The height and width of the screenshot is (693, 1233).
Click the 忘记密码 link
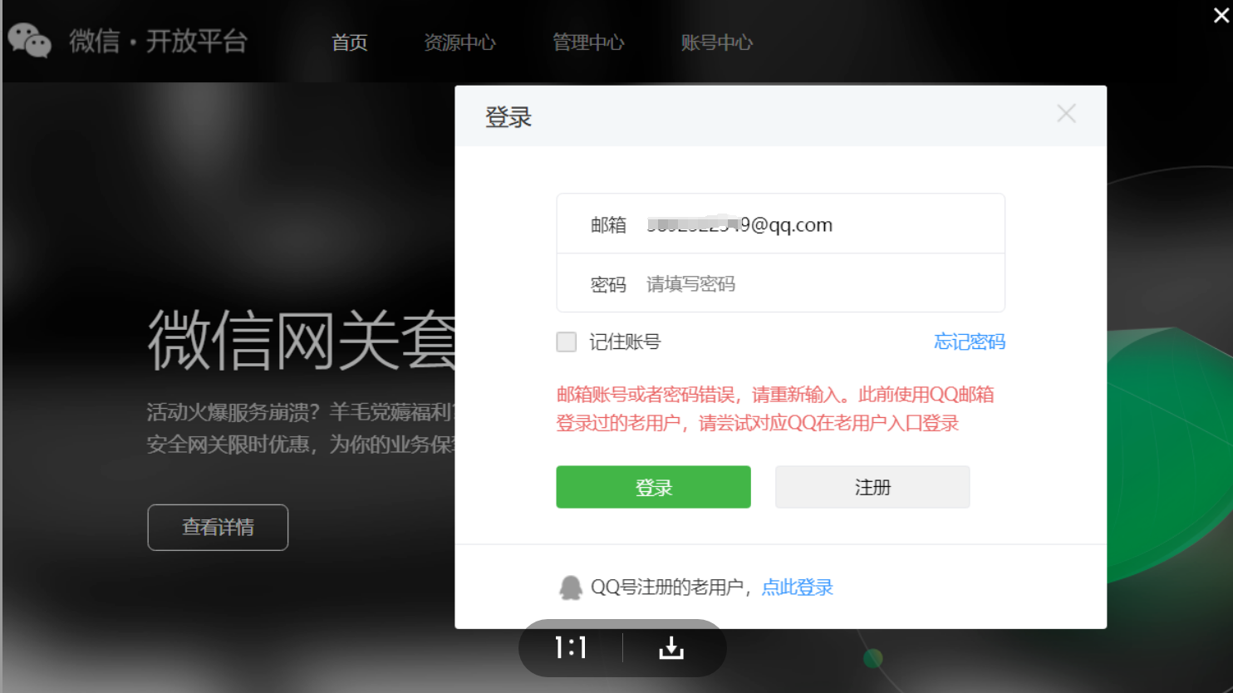pyautogui.click(x=970, y=342)
